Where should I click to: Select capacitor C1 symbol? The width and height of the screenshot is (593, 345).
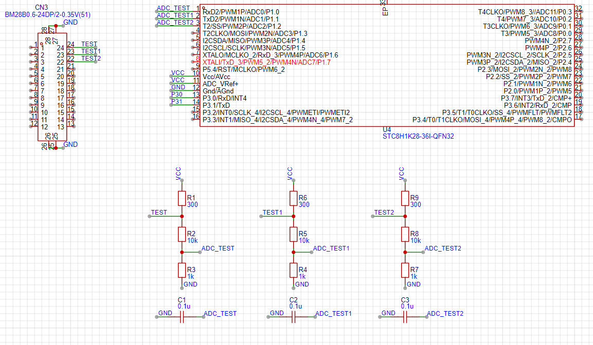pyautogui.click(x=181, y=317)
